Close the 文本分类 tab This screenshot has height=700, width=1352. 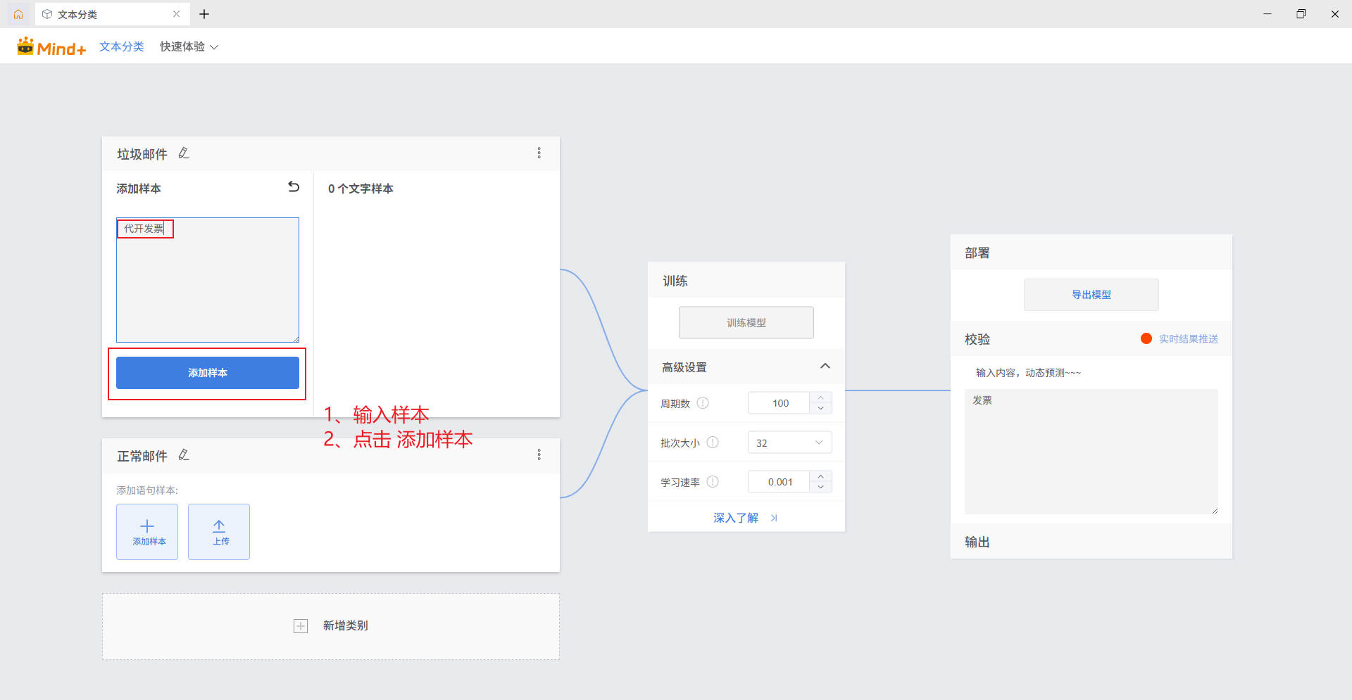(176, 14)
